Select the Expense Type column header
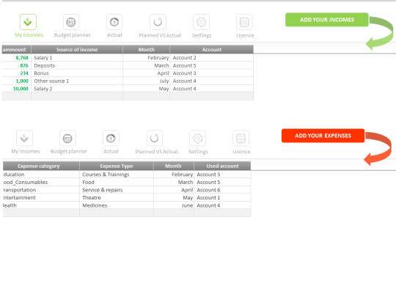 point(117,166)
